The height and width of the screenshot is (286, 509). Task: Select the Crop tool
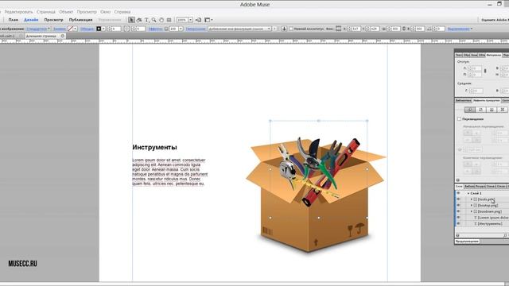(x=139, y=20)
